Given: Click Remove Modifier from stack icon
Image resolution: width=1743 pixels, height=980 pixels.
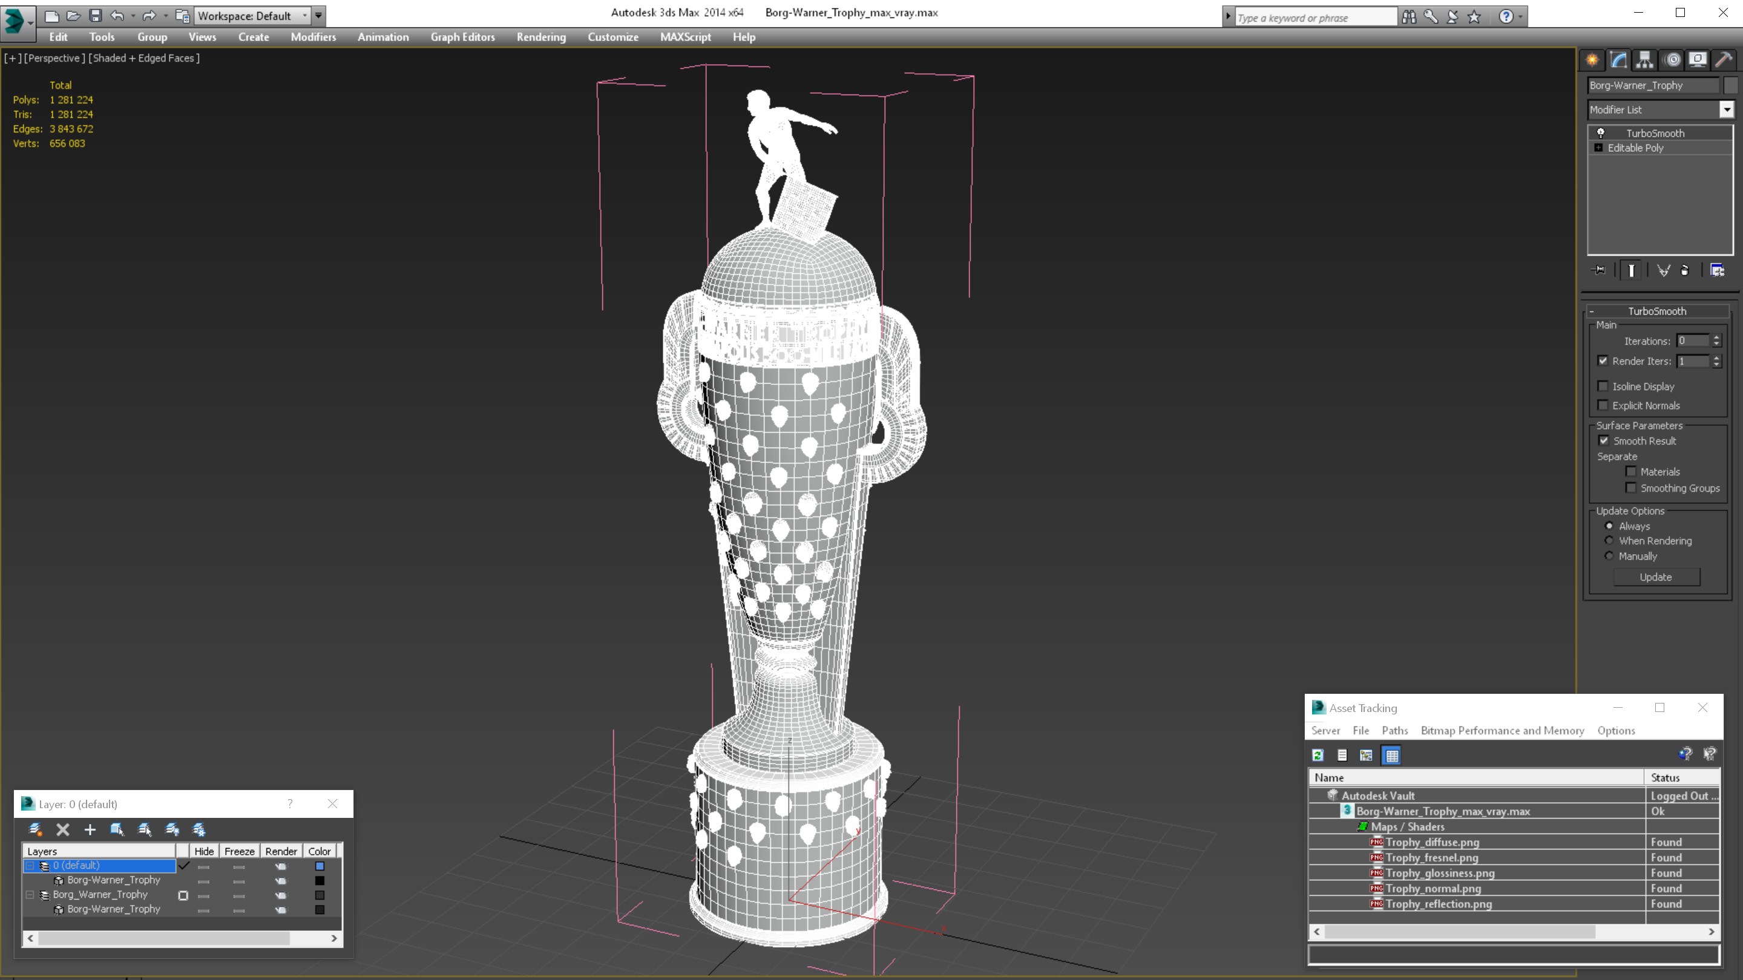Looking at the screenshot, I should click(x=1685, y=270).
